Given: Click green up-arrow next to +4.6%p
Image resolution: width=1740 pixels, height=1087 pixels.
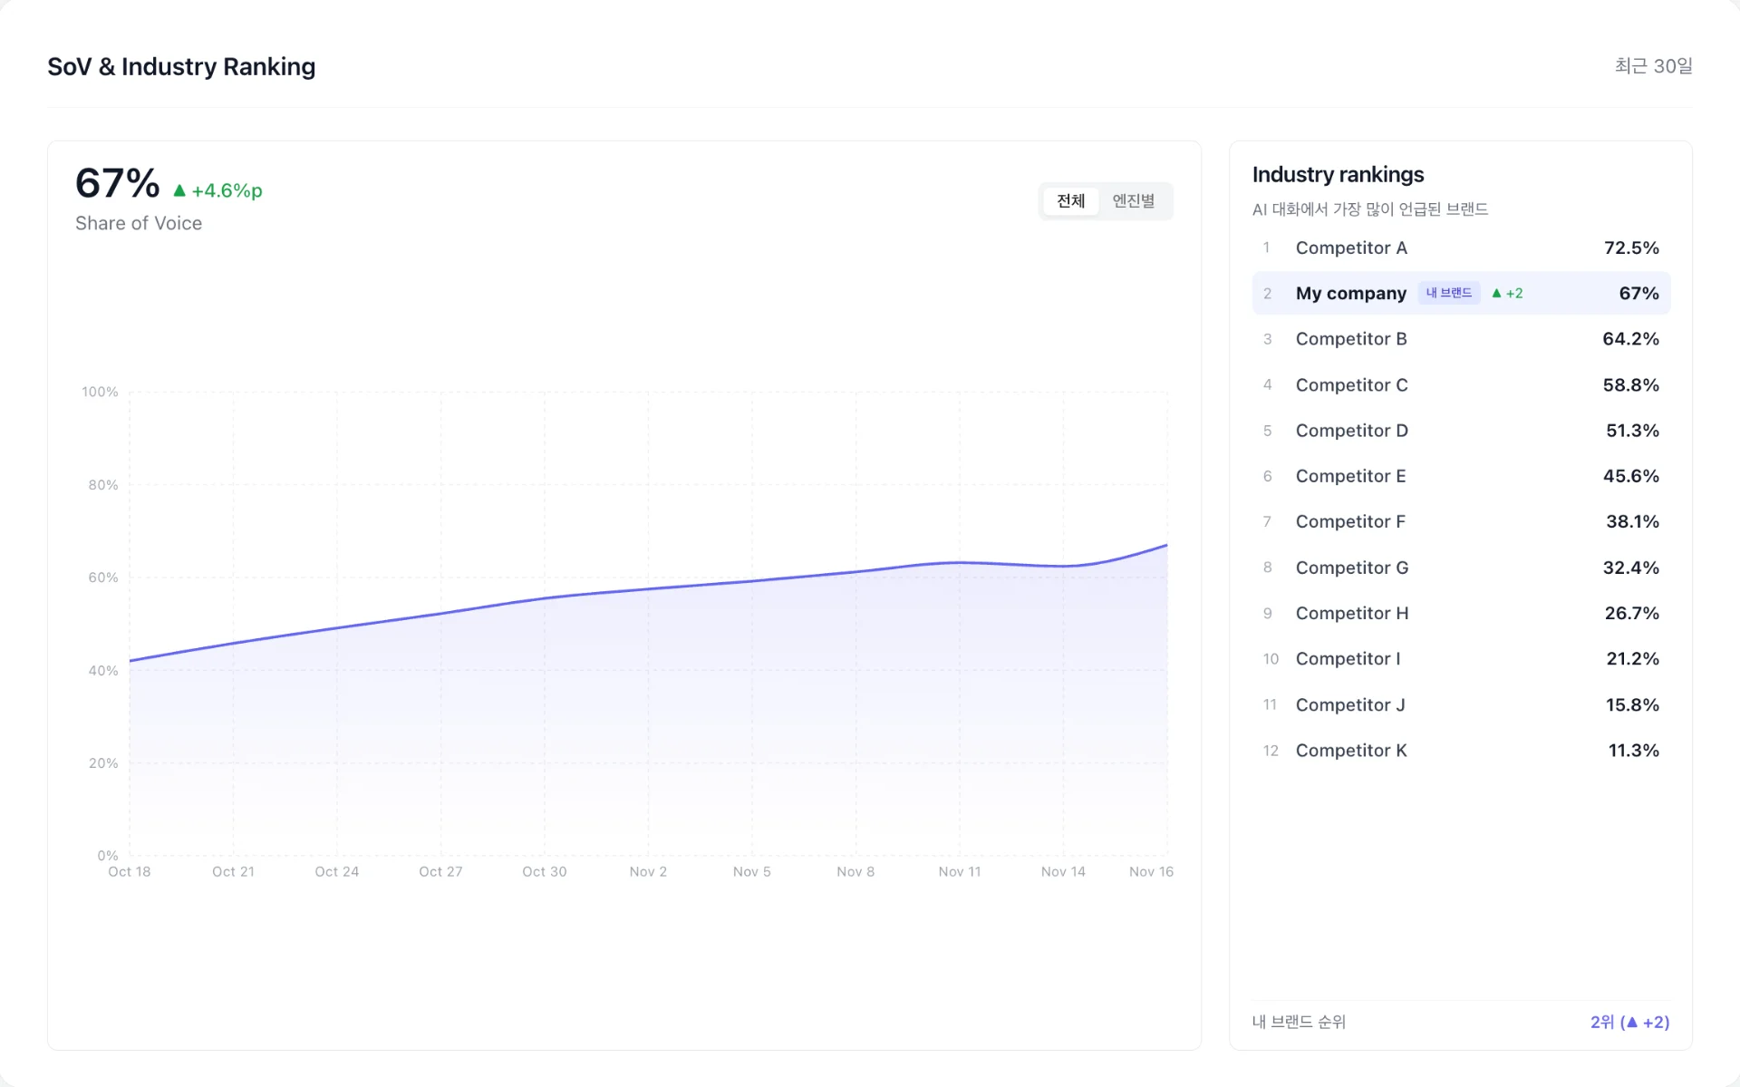Looking at the screenshot, I should (179, 190).
